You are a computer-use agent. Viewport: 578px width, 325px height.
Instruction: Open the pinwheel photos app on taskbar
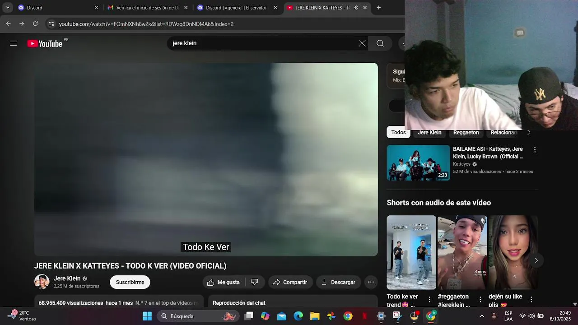[331, 316]
